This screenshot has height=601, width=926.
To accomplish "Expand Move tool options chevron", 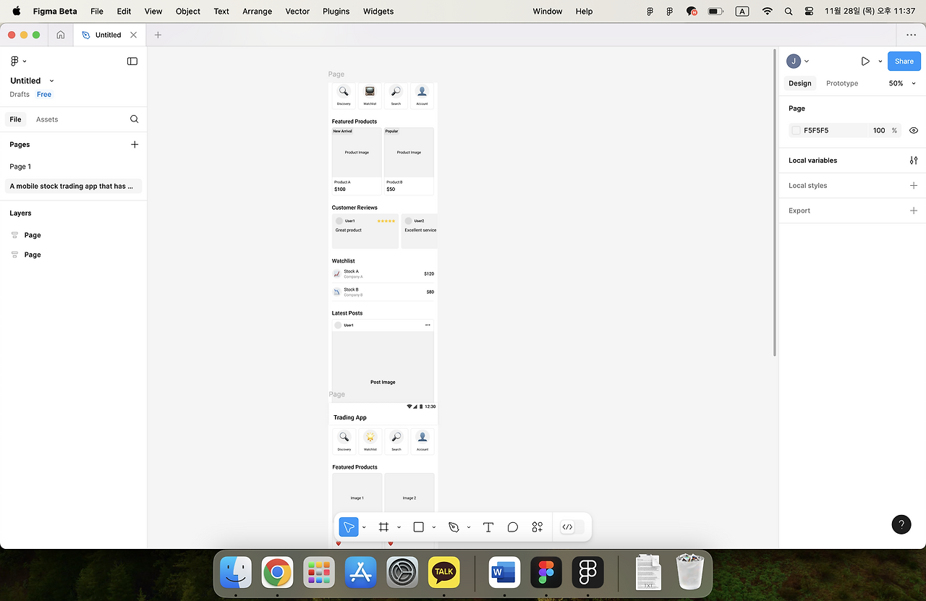I will [x=364, y=527].
